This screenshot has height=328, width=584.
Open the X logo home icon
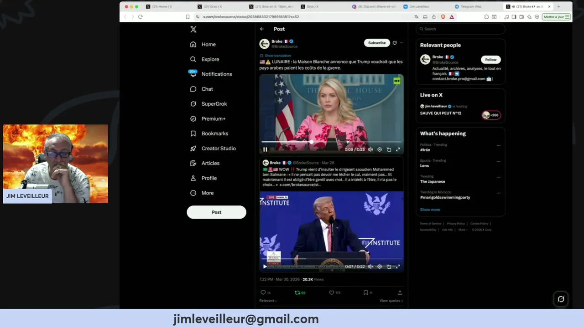pyautogui.click(x=193, y=29)
